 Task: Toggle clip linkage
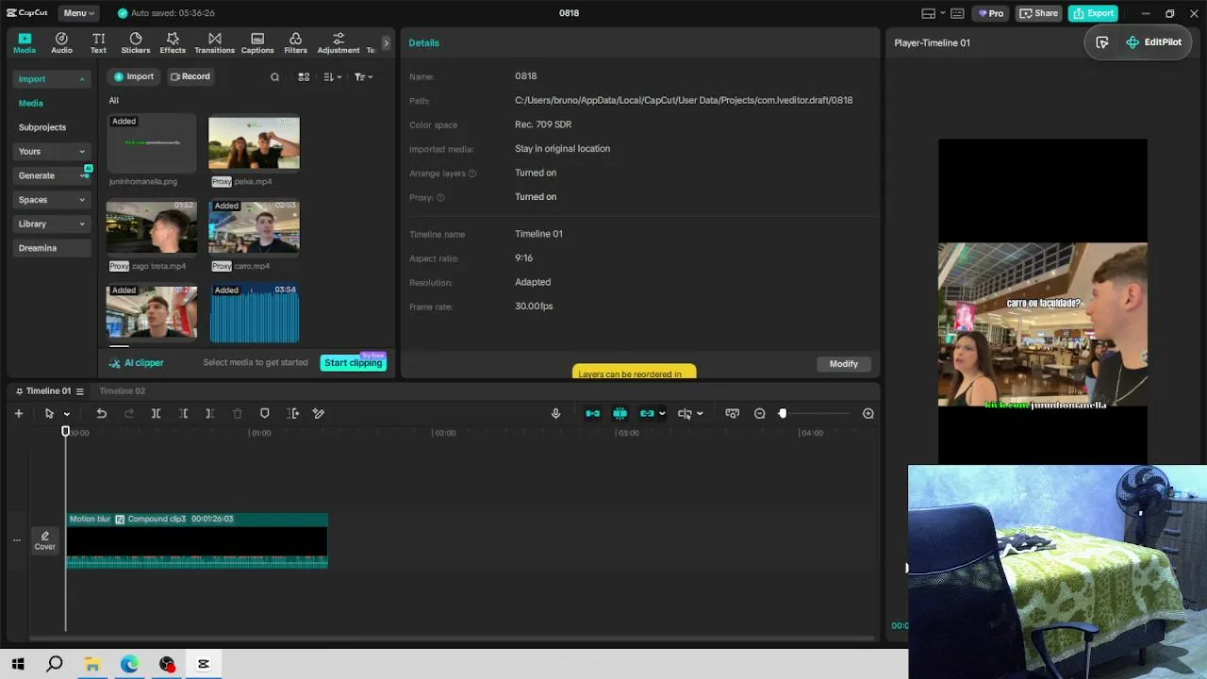pyautogui.click(x=647, y=413)
